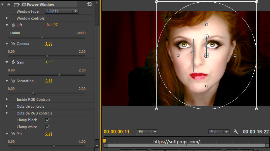Screen dimensions: 270x151
Task: Grab the top-left bounding box corner
Action: (156, 2)
